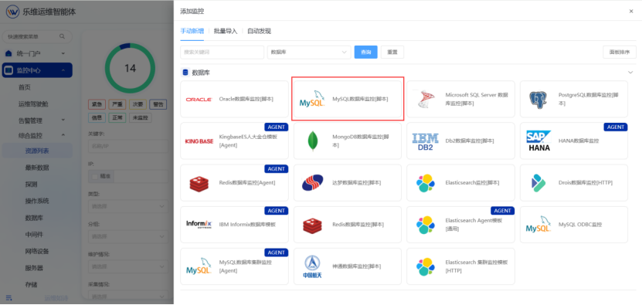This screenshot has height=305, width=642.
Task: Select the MongoDB leaf icon
Action: pos(313,141)
